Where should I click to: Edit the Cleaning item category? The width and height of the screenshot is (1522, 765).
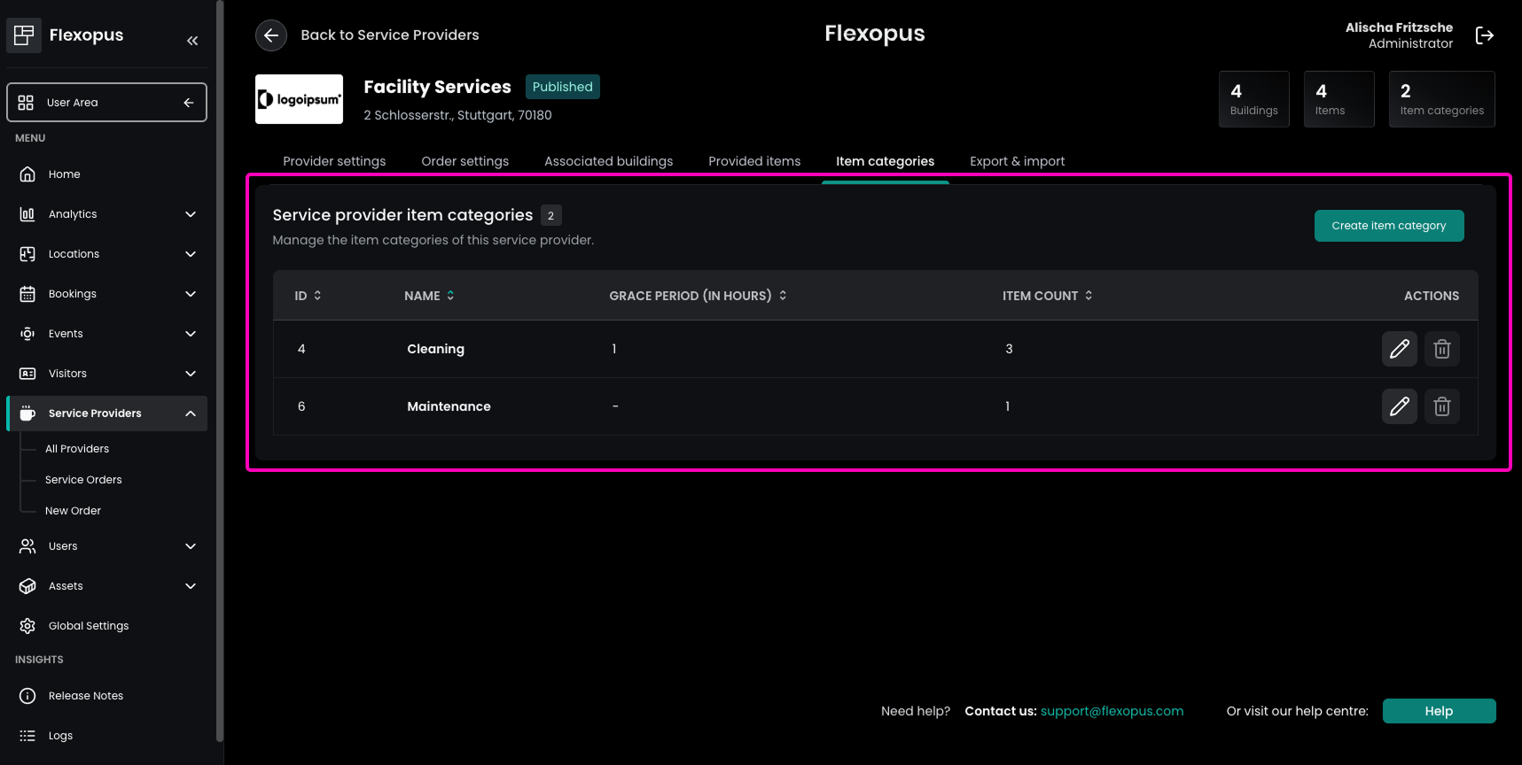click(1399, 349)
